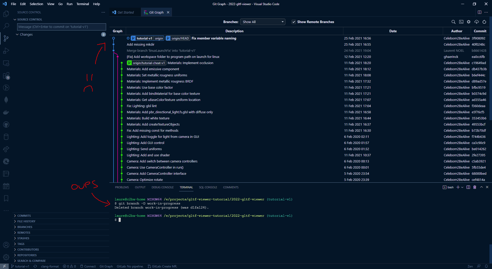492x269 pixels.
Task: Open the Terminal menu
Action: [x=83, y=4]
